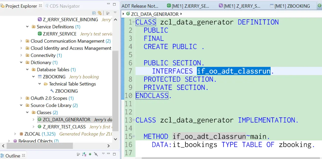The height and width of the screenshot is (159, 322).
Task: Select the Classes (2) tree label
Action: (x=47, y=112)
